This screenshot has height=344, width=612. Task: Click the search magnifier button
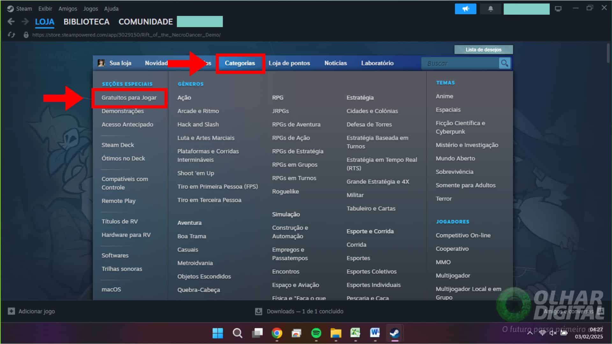coord(505,63)
